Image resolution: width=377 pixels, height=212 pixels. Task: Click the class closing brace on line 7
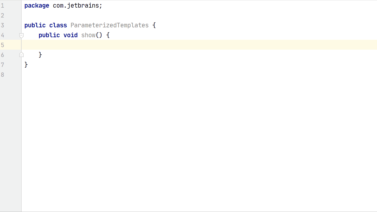26,65
